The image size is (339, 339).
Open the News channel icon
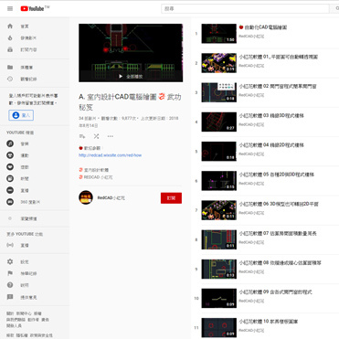10,178
